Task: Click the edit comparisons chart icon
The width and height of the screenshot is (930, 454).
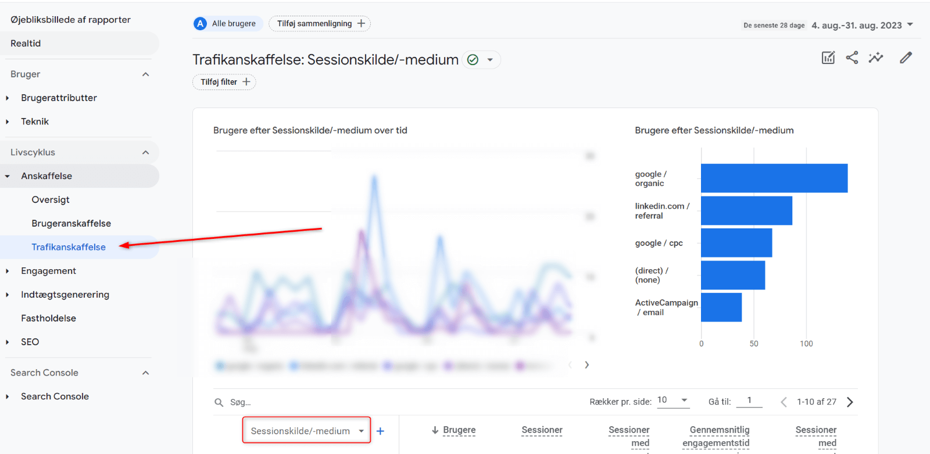Action: point(828,58)
